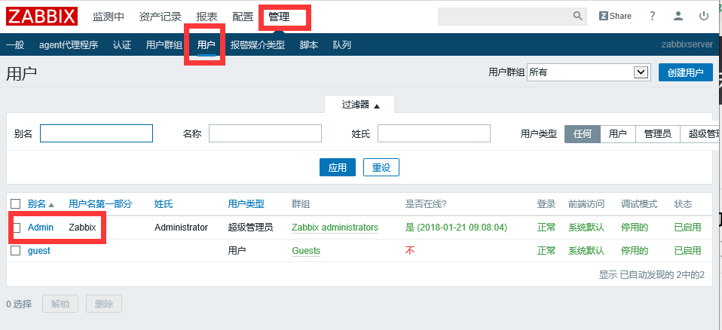
Task: Click the zabbixserver name text
Action: pyautogui.click(x=687, y=45)
